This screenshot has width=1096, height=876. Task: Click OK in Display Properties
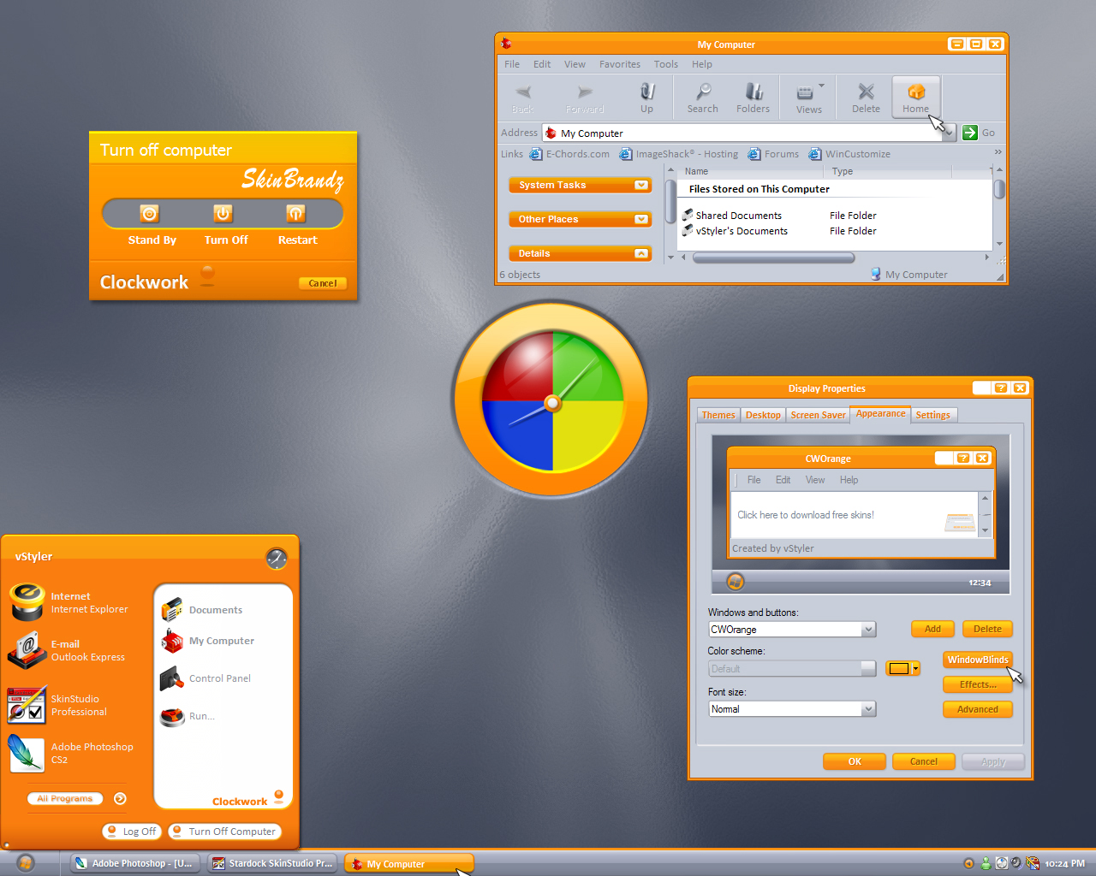click(x=855, y=761)
